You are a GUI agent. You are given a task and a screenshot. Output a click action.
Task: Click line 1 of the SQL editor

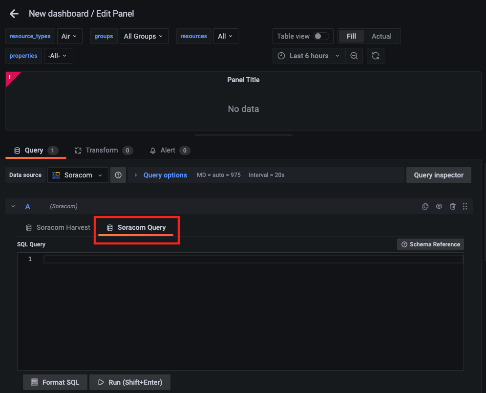coord(147,259)
